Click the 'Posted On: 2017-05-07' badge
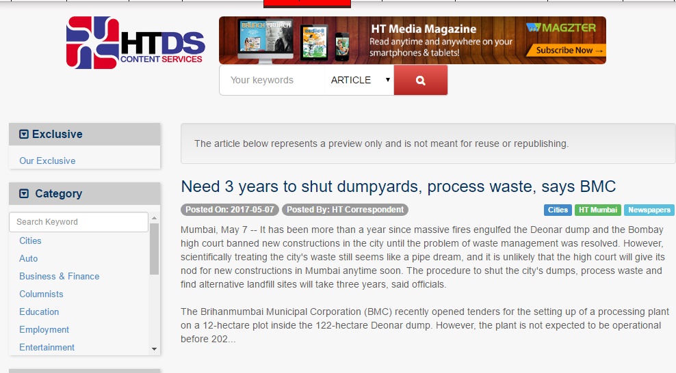Screen dimensions: 676x373 (x=230, y=210)
